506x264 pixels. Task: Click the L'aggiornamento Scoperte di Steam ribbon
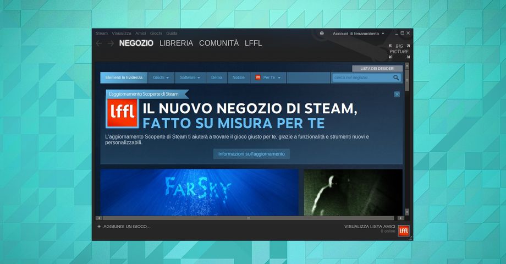147,94
